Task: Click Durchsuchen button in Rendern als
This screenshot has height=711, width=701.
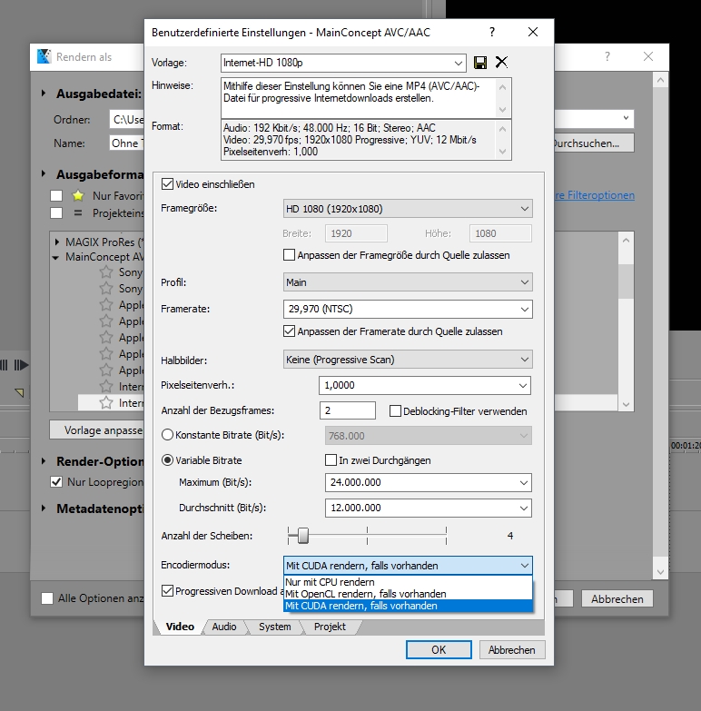Action: 594,143
